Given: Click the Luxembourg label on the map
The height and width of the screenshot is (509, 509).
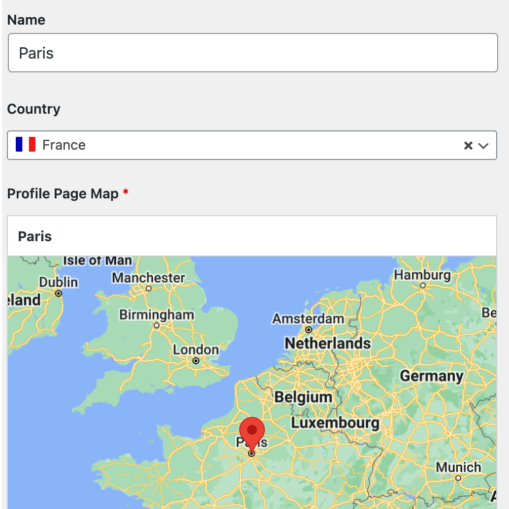Looking at the screenshot, I should (x=335, y=423).
